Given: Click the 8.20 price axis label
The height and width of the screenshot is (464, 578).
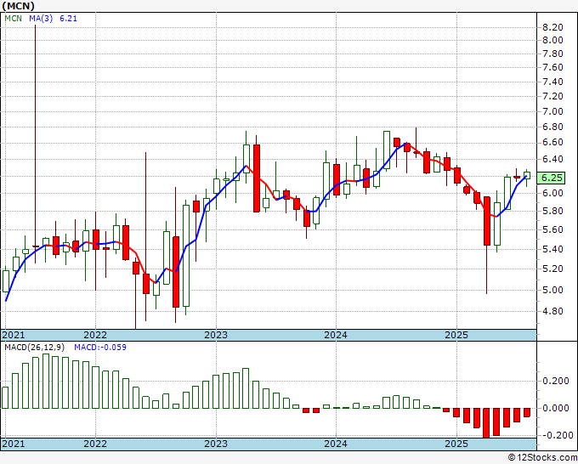Looking at the screenshot, I should point(552,27).
